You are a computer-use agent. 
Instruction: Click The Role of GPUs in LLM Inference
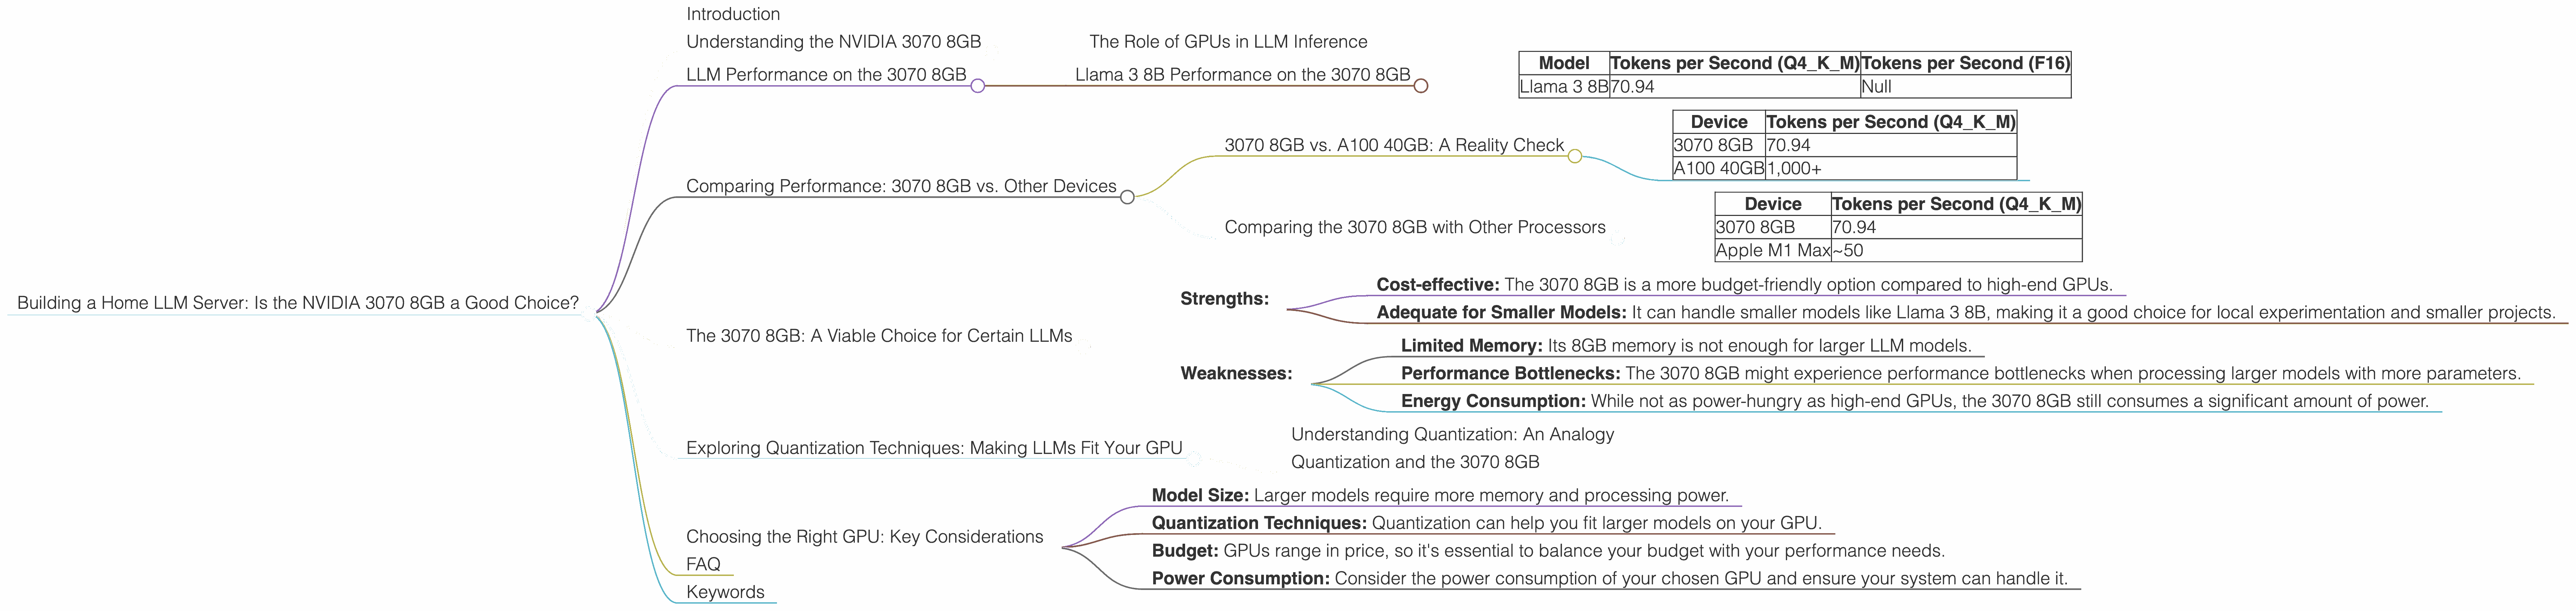1228,42
